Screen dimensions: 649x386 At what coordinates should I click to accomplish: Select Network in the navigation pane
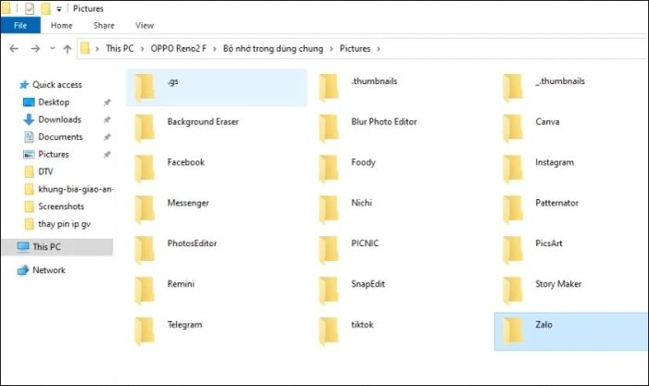(x=48, y=270)
